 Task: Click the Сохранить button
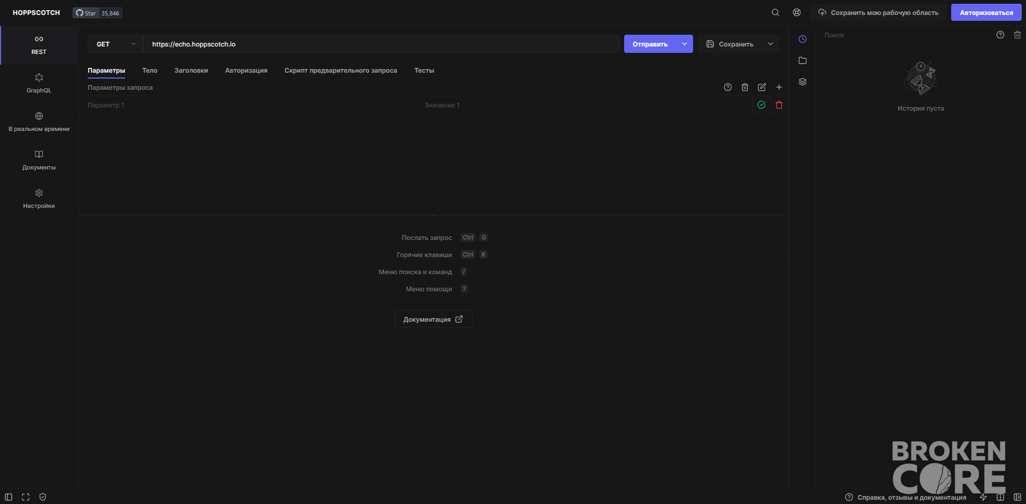click(x=730, y=44)
